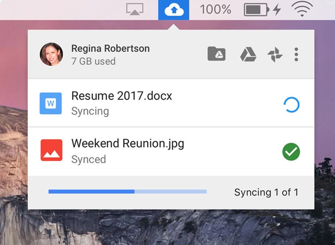Open the Google Drive folder
The image size is (335, 245).
click(216, 54)
